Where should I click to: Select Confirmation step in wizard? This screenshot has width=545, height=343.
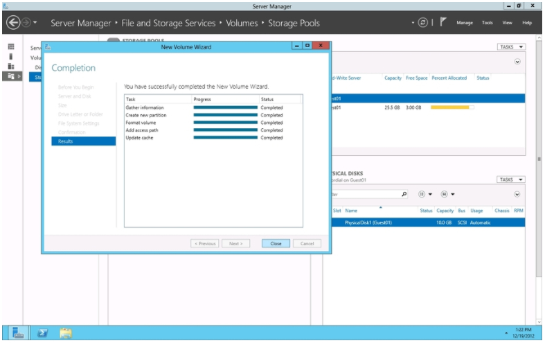point(71,132)
